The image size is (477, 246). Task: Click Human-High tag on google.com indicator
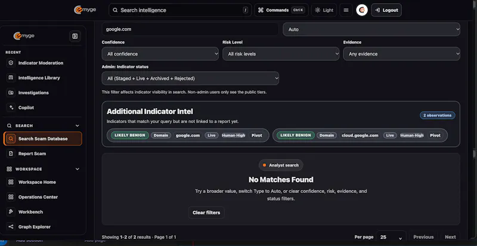coord(233,136)
